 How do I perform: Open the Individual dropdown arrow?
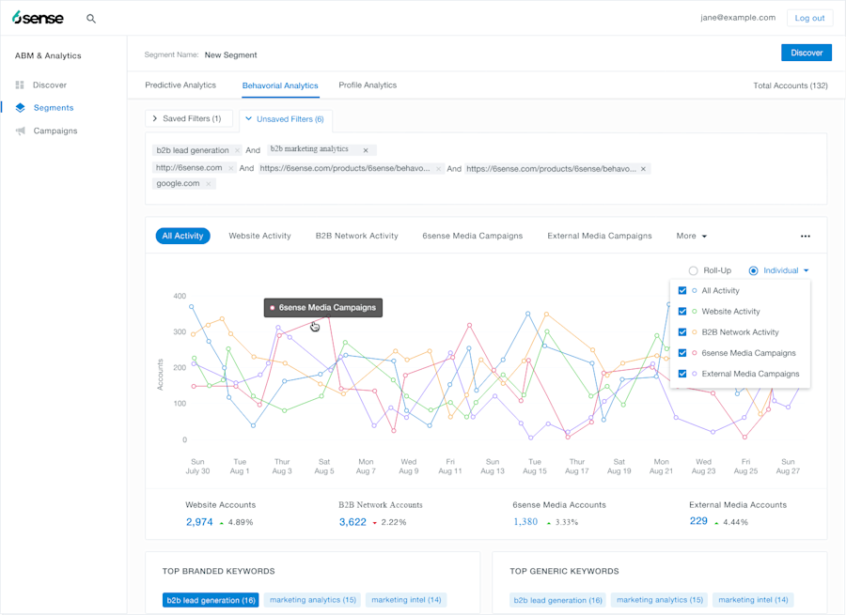coord(807,270)
